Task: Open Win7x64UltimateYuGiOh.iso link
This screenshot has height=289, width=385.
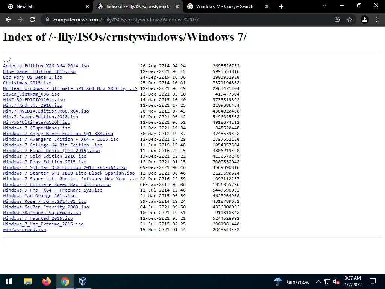Action: click(36, 122)
